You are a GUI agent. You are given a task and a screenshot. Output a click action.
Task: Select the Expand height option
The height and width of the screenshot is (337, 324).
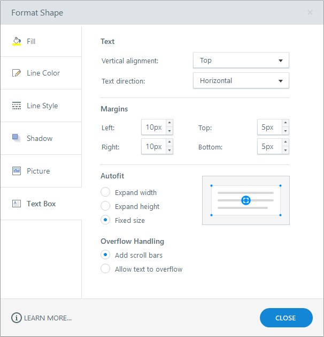pyautogui.click(x=105, y=206)
